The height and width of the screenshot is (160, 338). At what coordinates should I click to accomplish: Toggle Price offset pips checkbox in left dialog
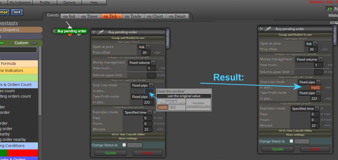(153, 52)
